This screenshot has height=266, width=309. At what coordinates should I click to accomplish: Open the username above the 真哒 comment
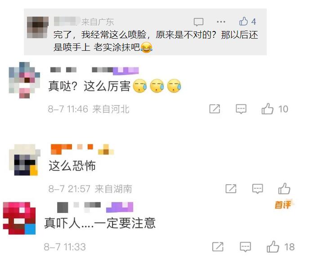click(94, 71)
